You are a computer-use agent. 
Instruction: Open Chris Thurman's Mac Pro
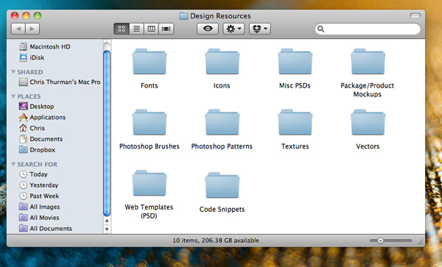pyautogui.click(x=60, y=82)
